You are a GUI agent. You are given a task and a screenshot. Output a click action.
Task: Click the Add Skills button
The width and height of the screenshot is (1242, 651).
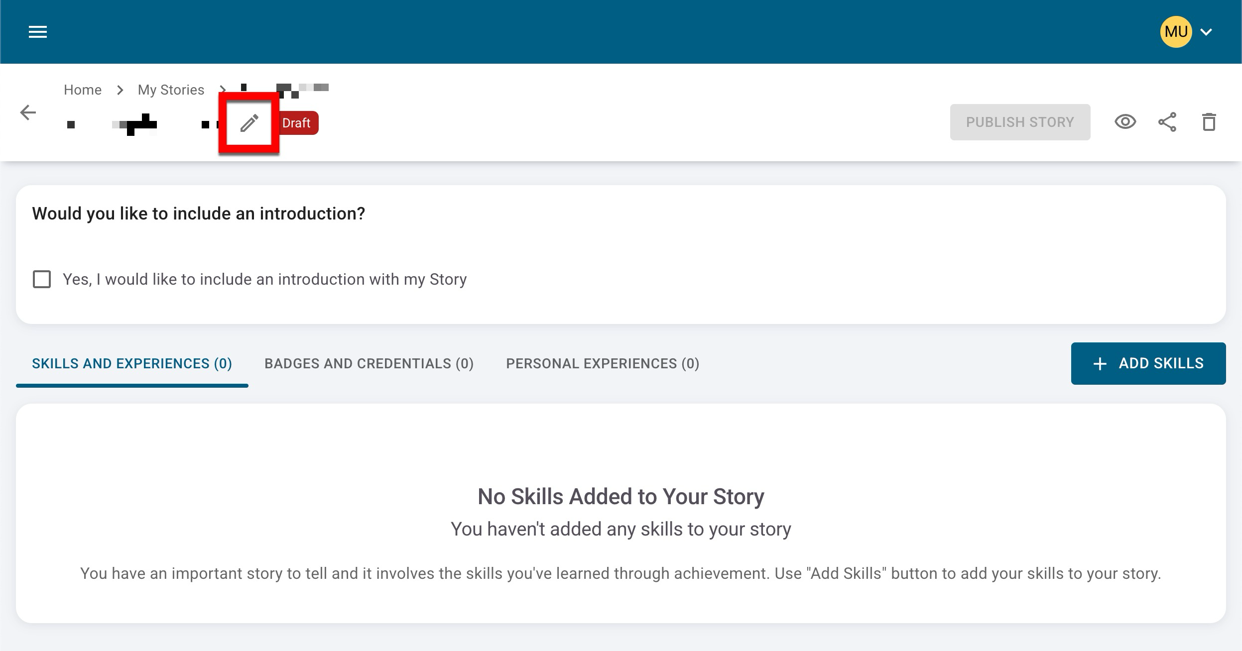point(1148,363)
